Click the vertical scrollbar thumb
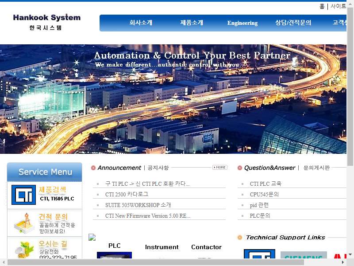 point(350,86)
